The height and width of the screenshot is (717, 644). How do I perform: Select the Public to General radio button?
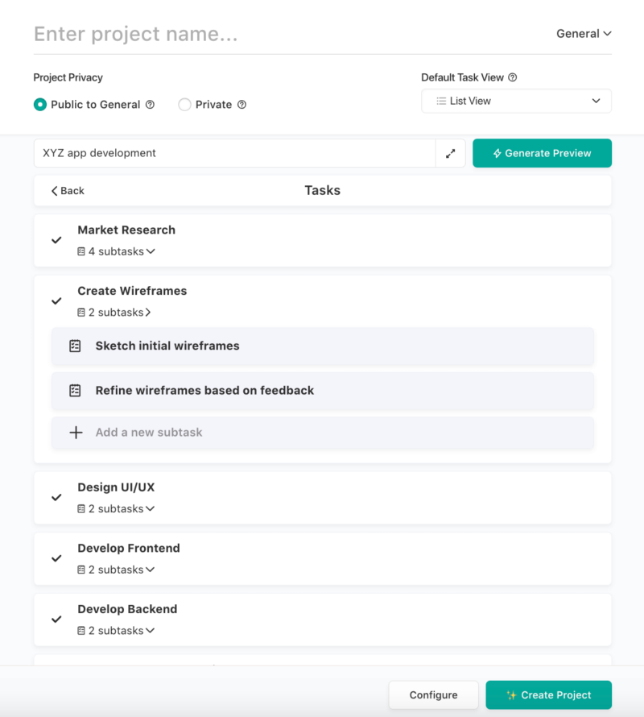[x=39, y=104]
